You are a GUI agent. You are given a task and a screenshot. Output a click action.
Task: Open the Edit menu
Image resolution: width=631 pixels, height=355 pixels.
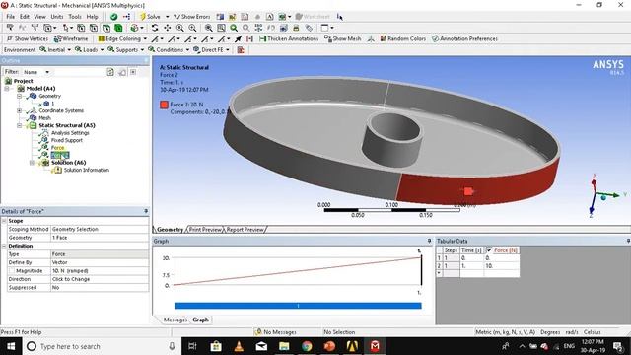(x=25, y=17)
